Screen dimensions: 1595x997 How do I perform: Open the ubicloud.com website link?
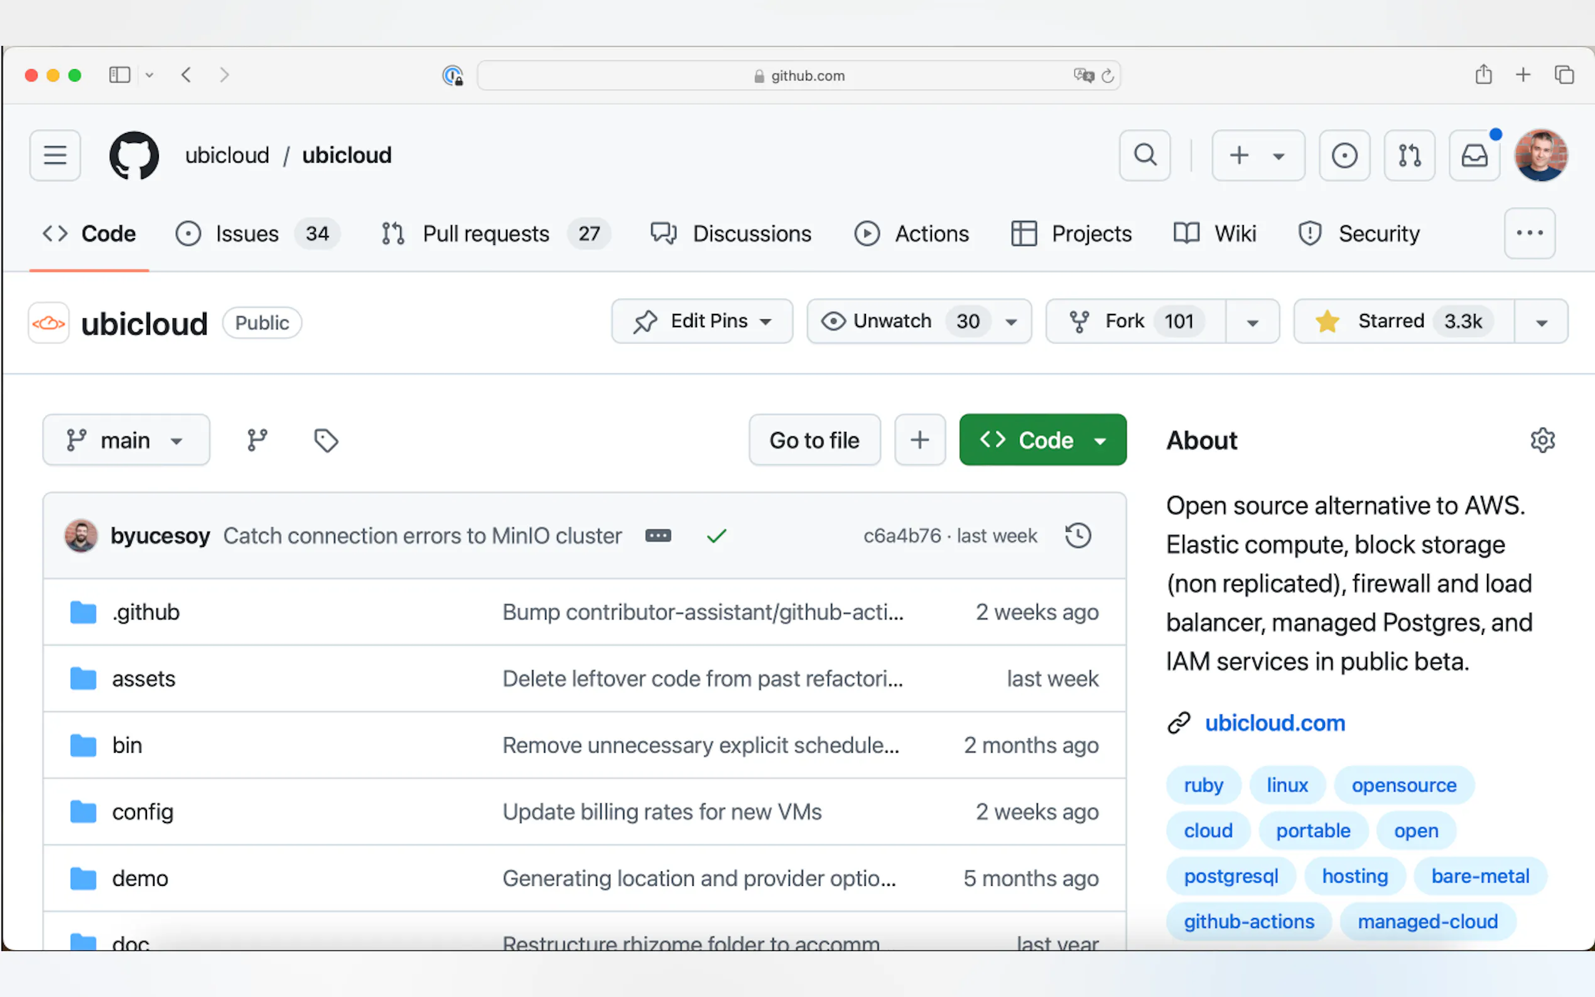1275,723
